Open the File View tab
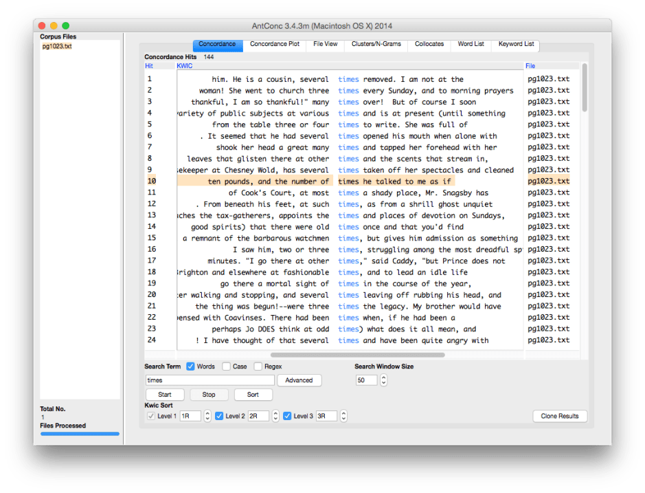Screen dimensions: 645x493 [x=325, y=44]
